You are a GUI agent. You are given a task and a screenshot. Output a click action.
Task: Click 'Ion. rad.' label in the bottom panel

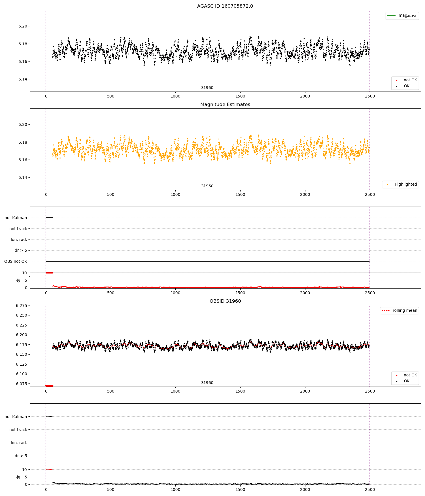coord(19,443)
